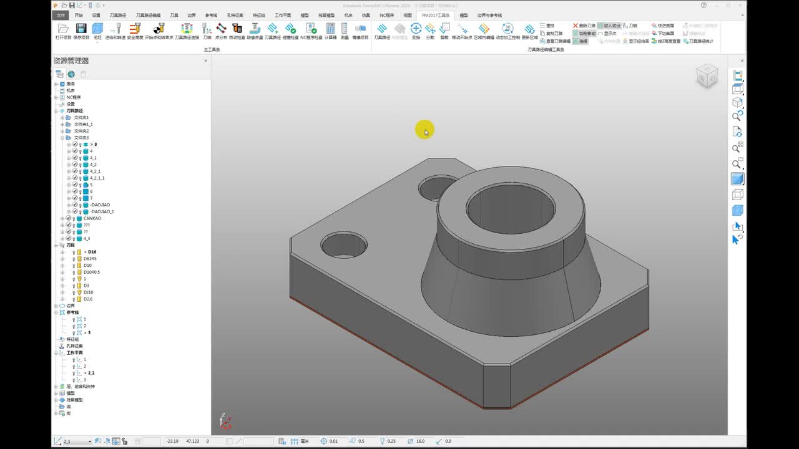Switch to the globe tab in the explorer

click(x=71, y=74)
